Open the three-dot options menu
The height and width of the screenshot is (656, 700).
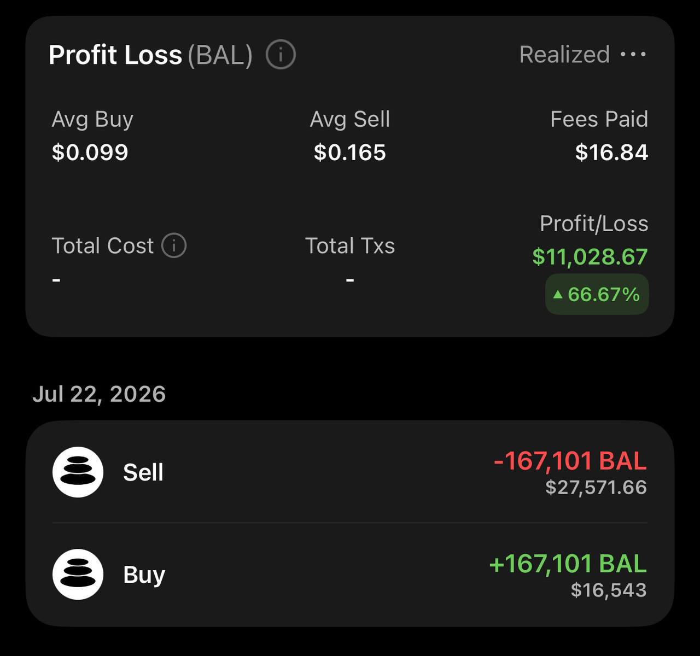point(633,54)
